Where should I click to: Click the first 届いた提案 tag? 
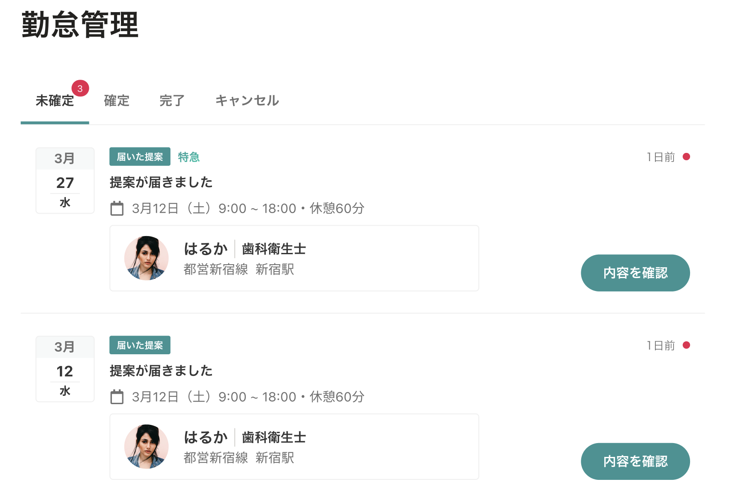(x=140, y=157)
